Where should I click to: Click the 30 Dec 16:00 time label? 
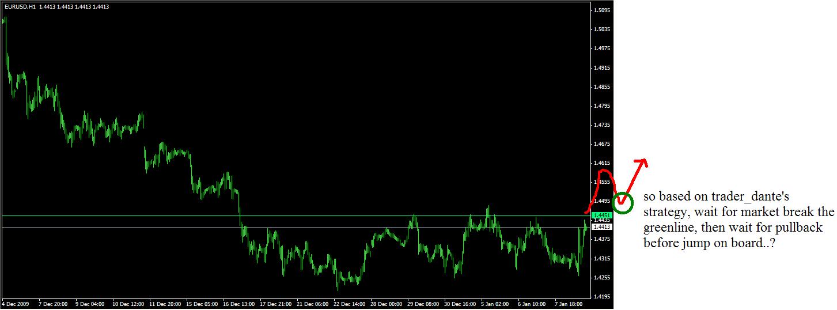tap(460, 304)
